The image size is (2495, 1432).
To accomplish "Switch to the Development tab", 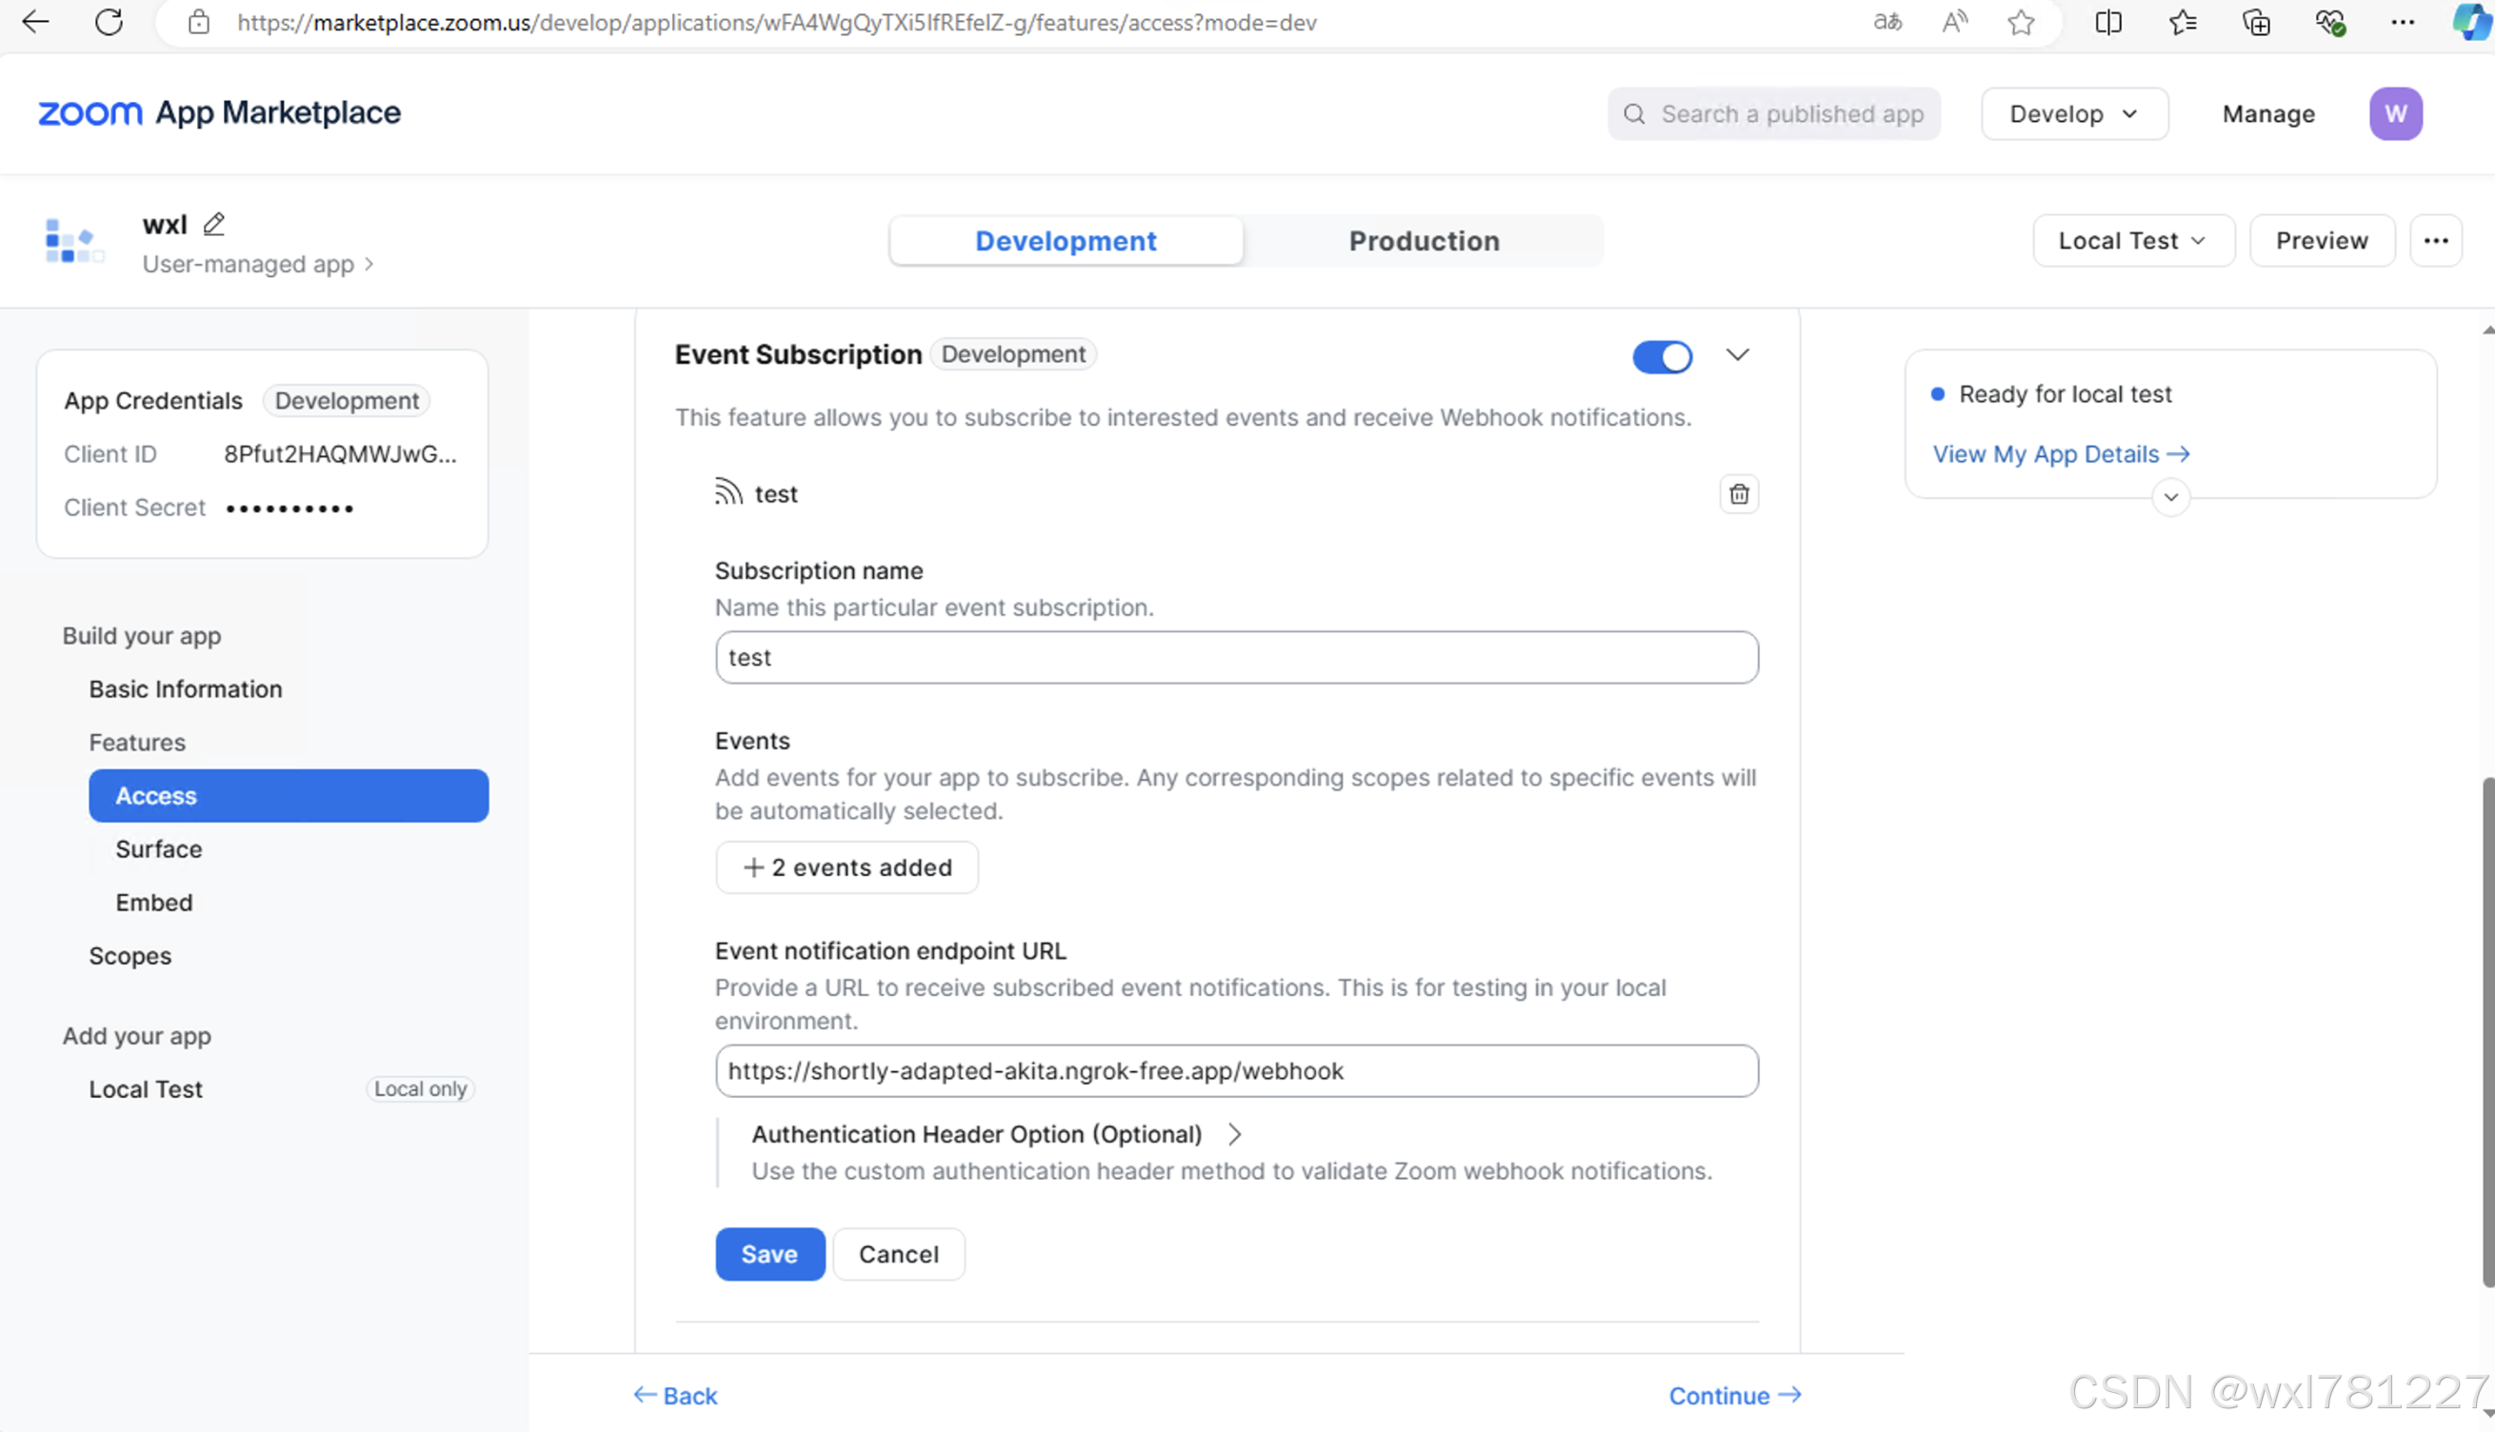I will (1066, 241).
